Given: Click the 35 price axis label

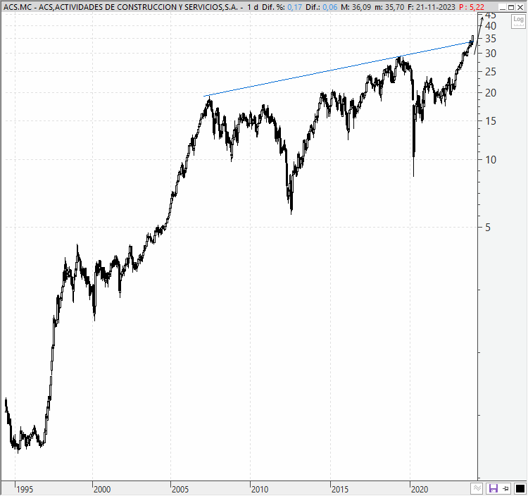Looking at the screenshot, I should [491, 39].
